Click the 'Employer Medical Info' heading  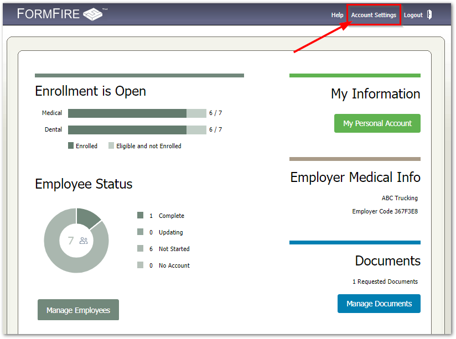click(355, 178)
